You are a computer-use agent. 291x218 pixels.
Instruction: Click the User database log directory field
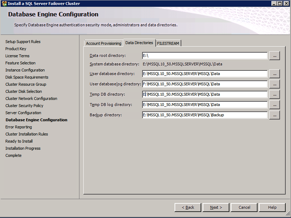[x=205, y=84]
